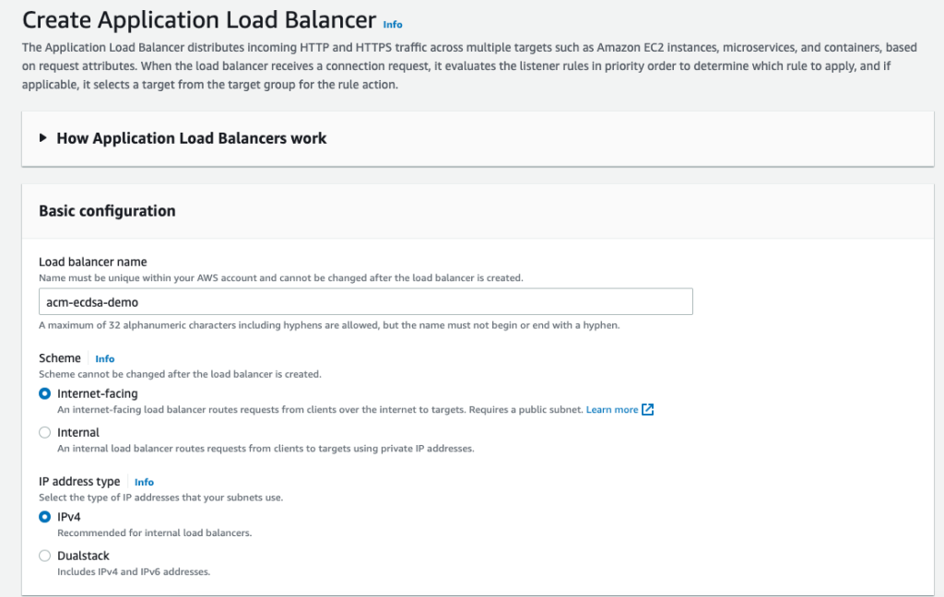Open the Info link beside IP address type

tap(144, 481)
